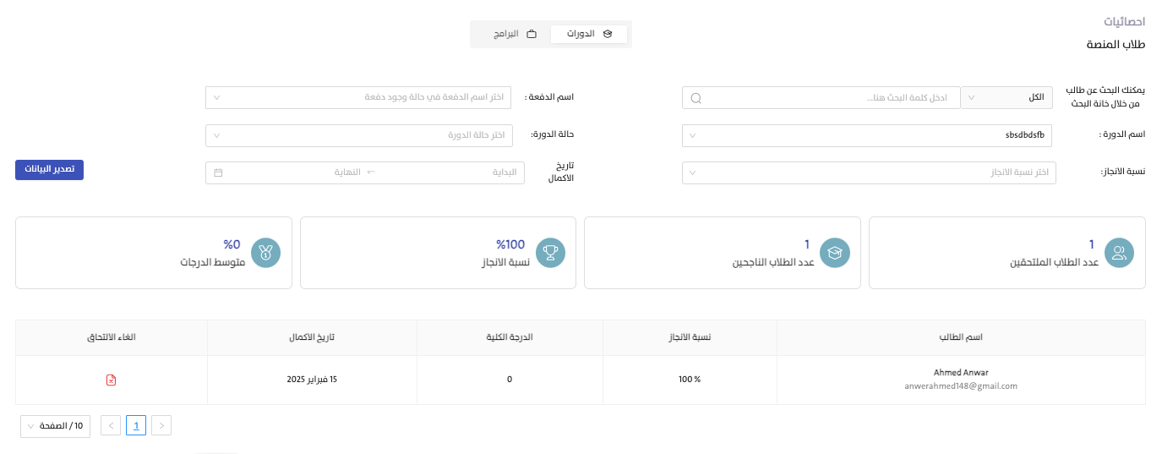Click the red cancel enrollment icon
The height and width of the screenshot is (454, 1162).
111,380
